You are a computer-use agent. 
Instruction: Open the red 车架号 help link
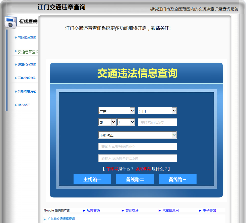click(112, 169)
